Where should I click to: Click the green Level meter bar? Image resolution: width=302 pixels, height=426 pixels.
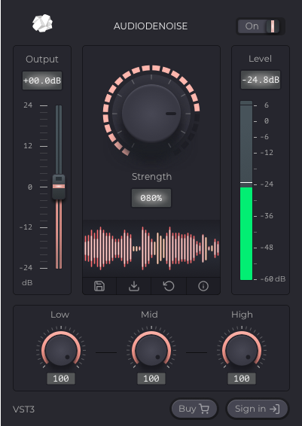tap(246, 233)
